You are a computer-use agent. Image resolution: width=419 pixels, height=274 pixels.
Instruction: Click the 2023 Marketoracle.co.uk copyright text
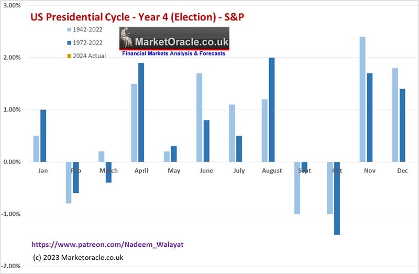click(78, 257)
